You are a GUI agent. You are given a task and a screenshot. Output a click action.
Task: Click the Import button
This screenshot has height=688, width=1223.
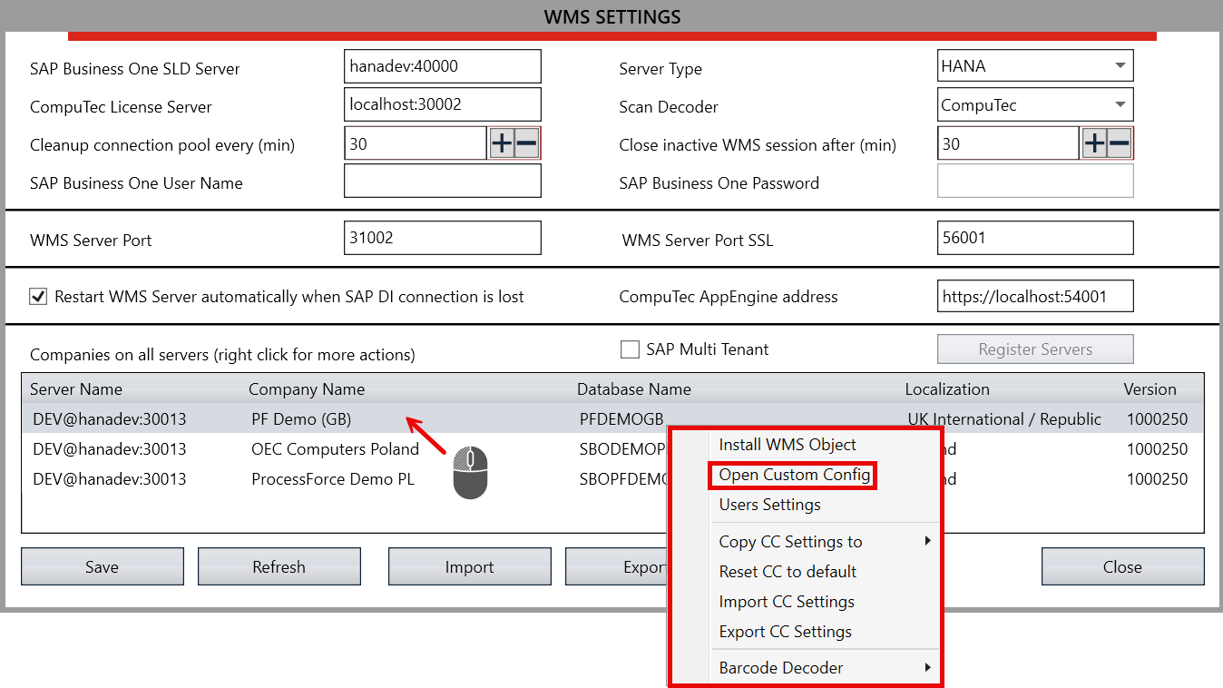click(x=469, y=567)
